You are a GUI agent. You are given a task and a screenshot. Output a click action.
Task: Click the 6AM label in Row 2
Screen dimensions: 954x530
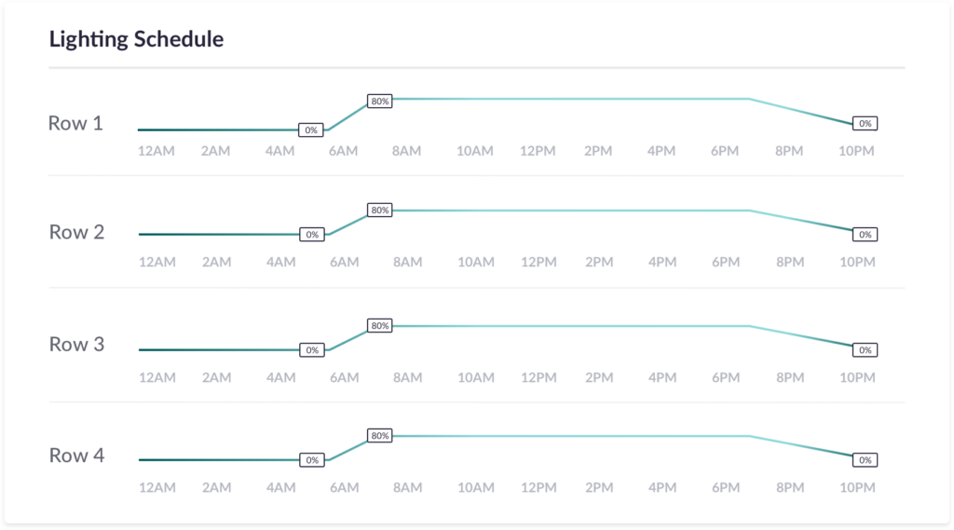click(345, 262)
